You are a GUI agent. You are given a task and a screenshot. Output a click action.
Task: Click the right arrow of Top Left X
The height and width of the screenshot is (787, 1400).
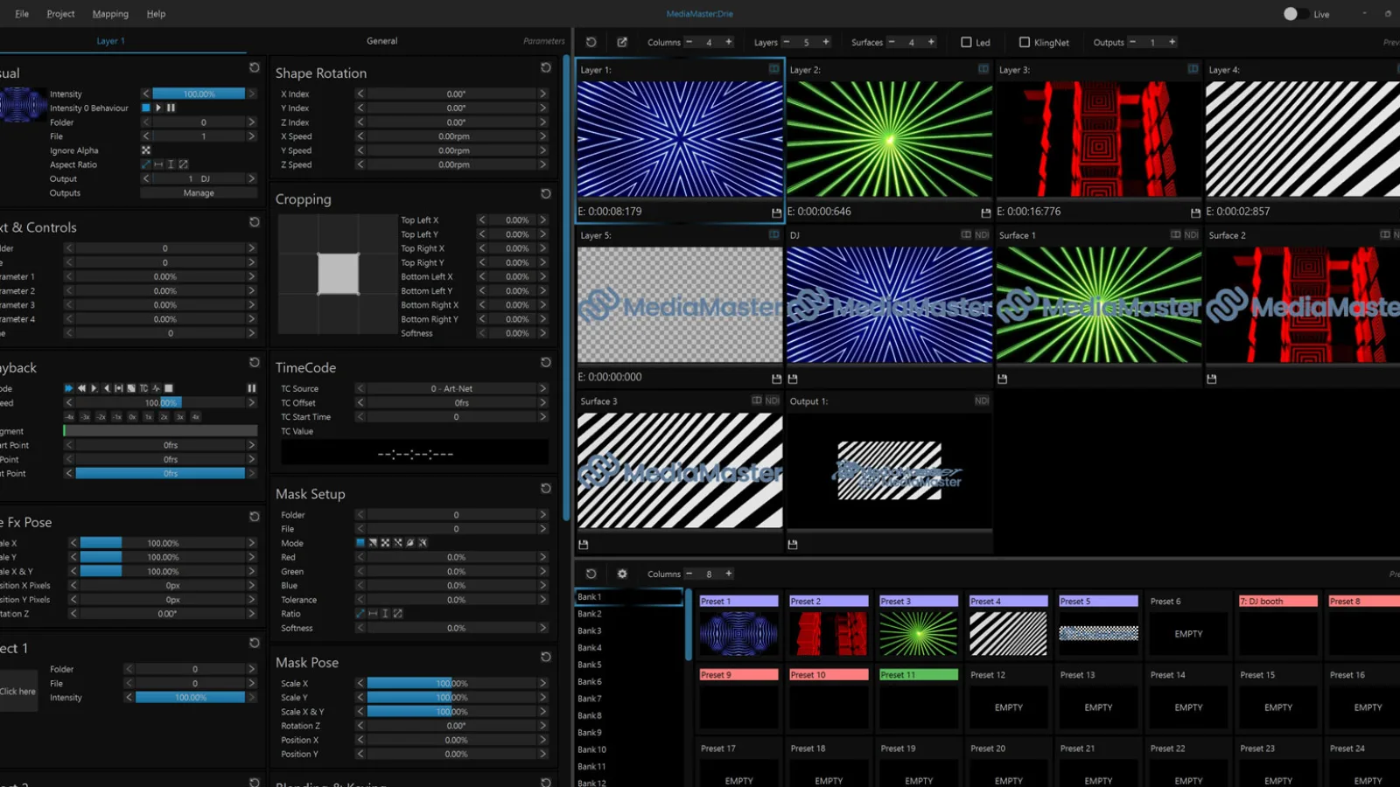(543, 220)
